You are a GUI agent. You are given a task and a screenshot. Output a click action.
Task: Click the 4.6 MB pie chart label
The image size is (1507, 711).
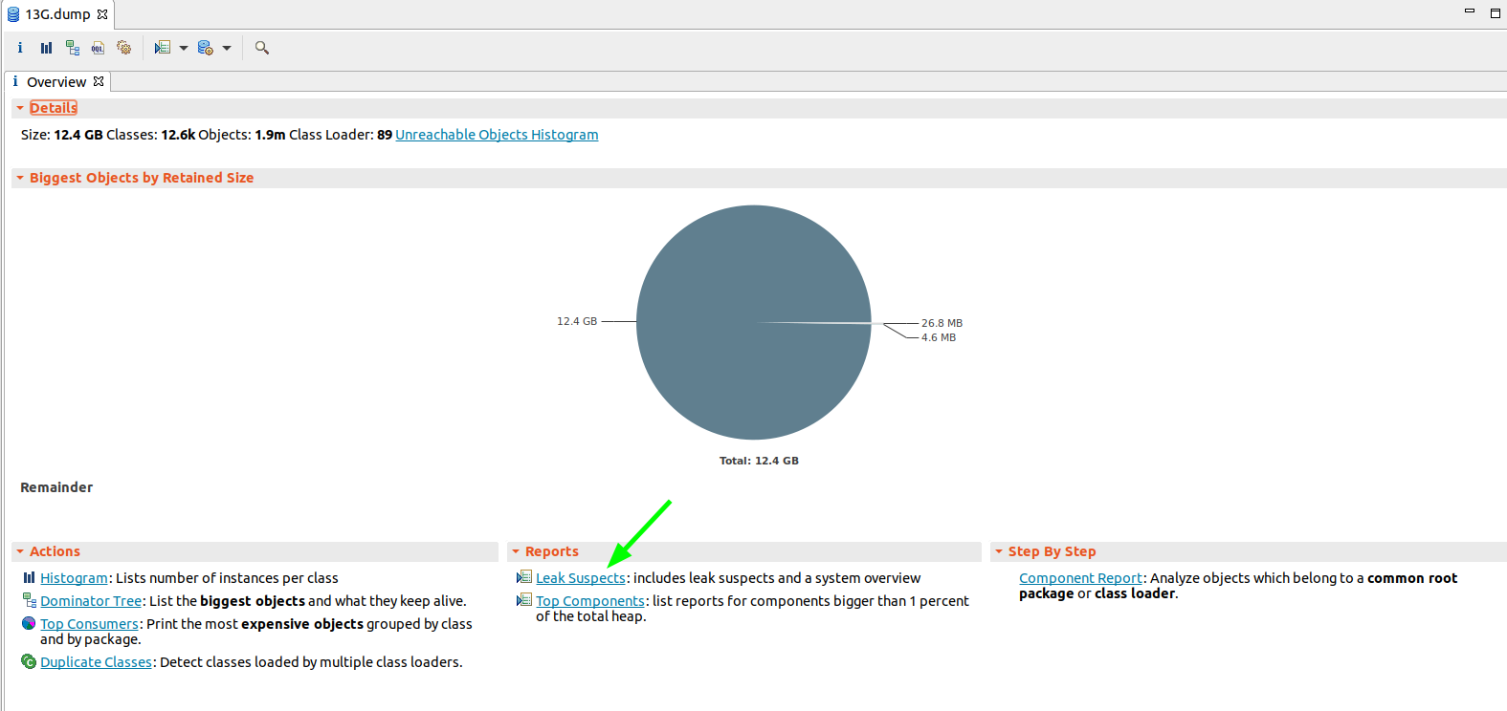pyautogui.click(x=939, y=337)
